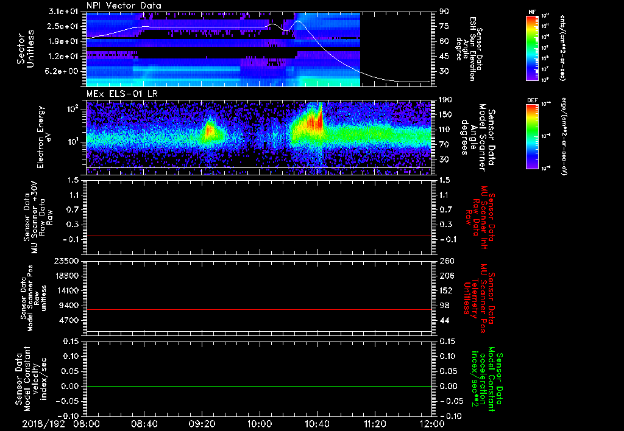The width and height of the screenshot is (624, 431).
Task: Click the 9400 scanner position tick label
Action: (68, 306)
